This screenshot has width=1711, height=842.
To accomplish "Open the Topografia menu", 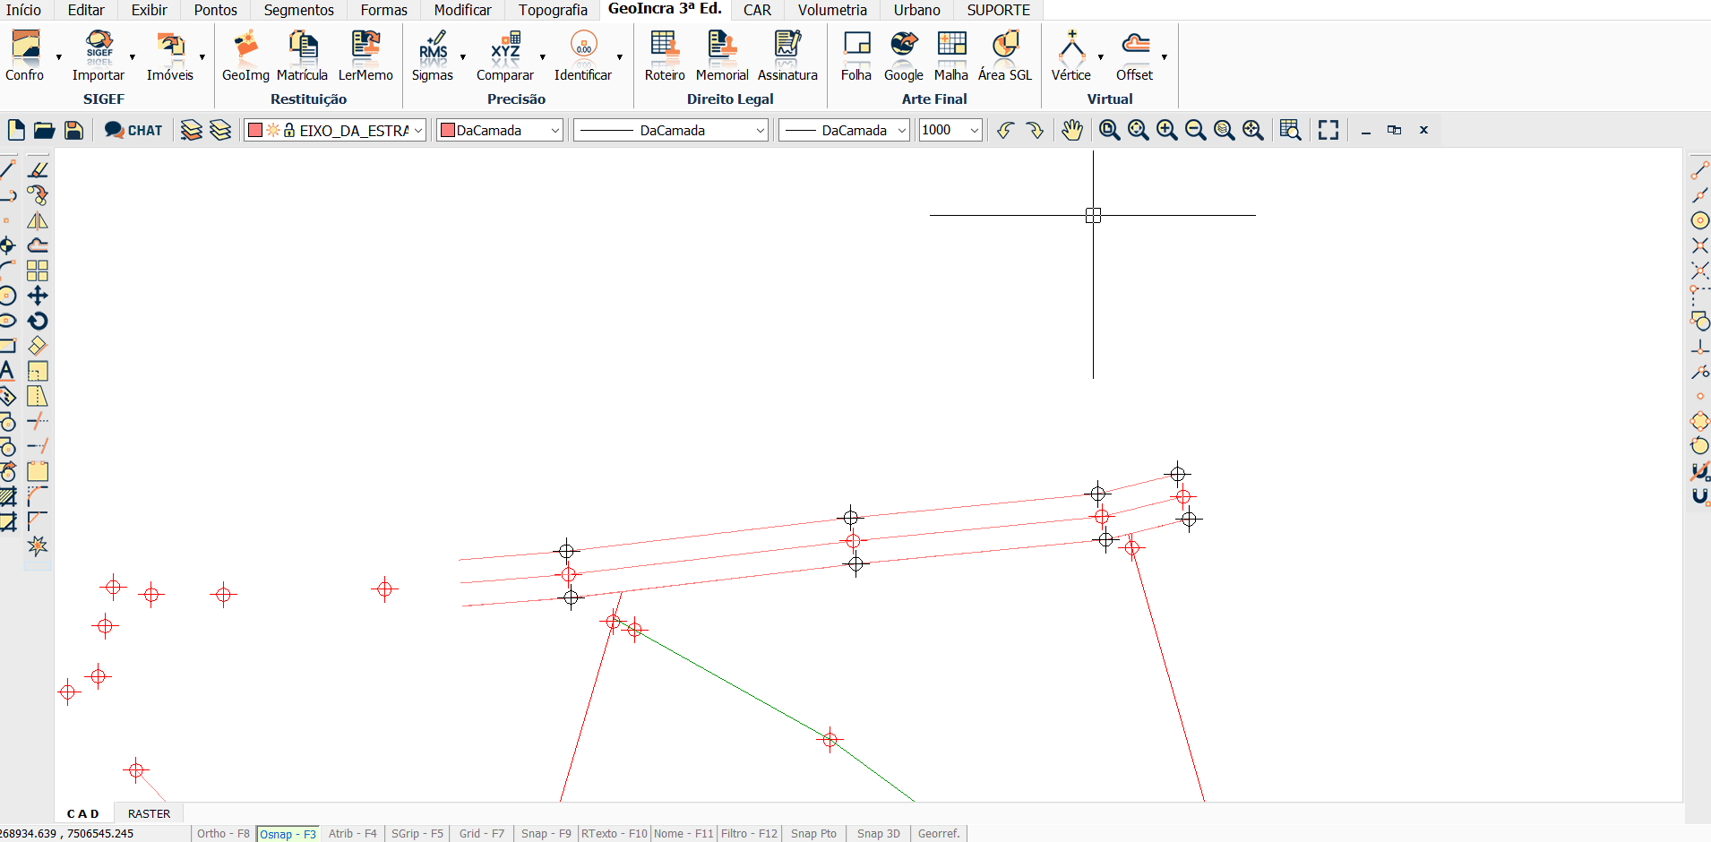I will click(552, 10).
